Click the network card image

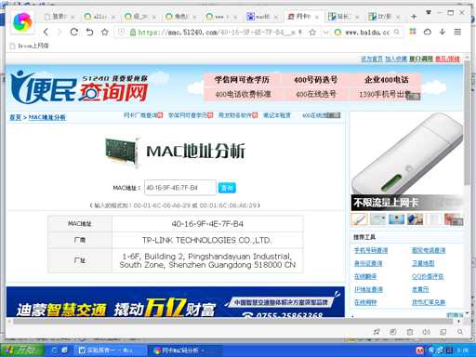point(122,152)
